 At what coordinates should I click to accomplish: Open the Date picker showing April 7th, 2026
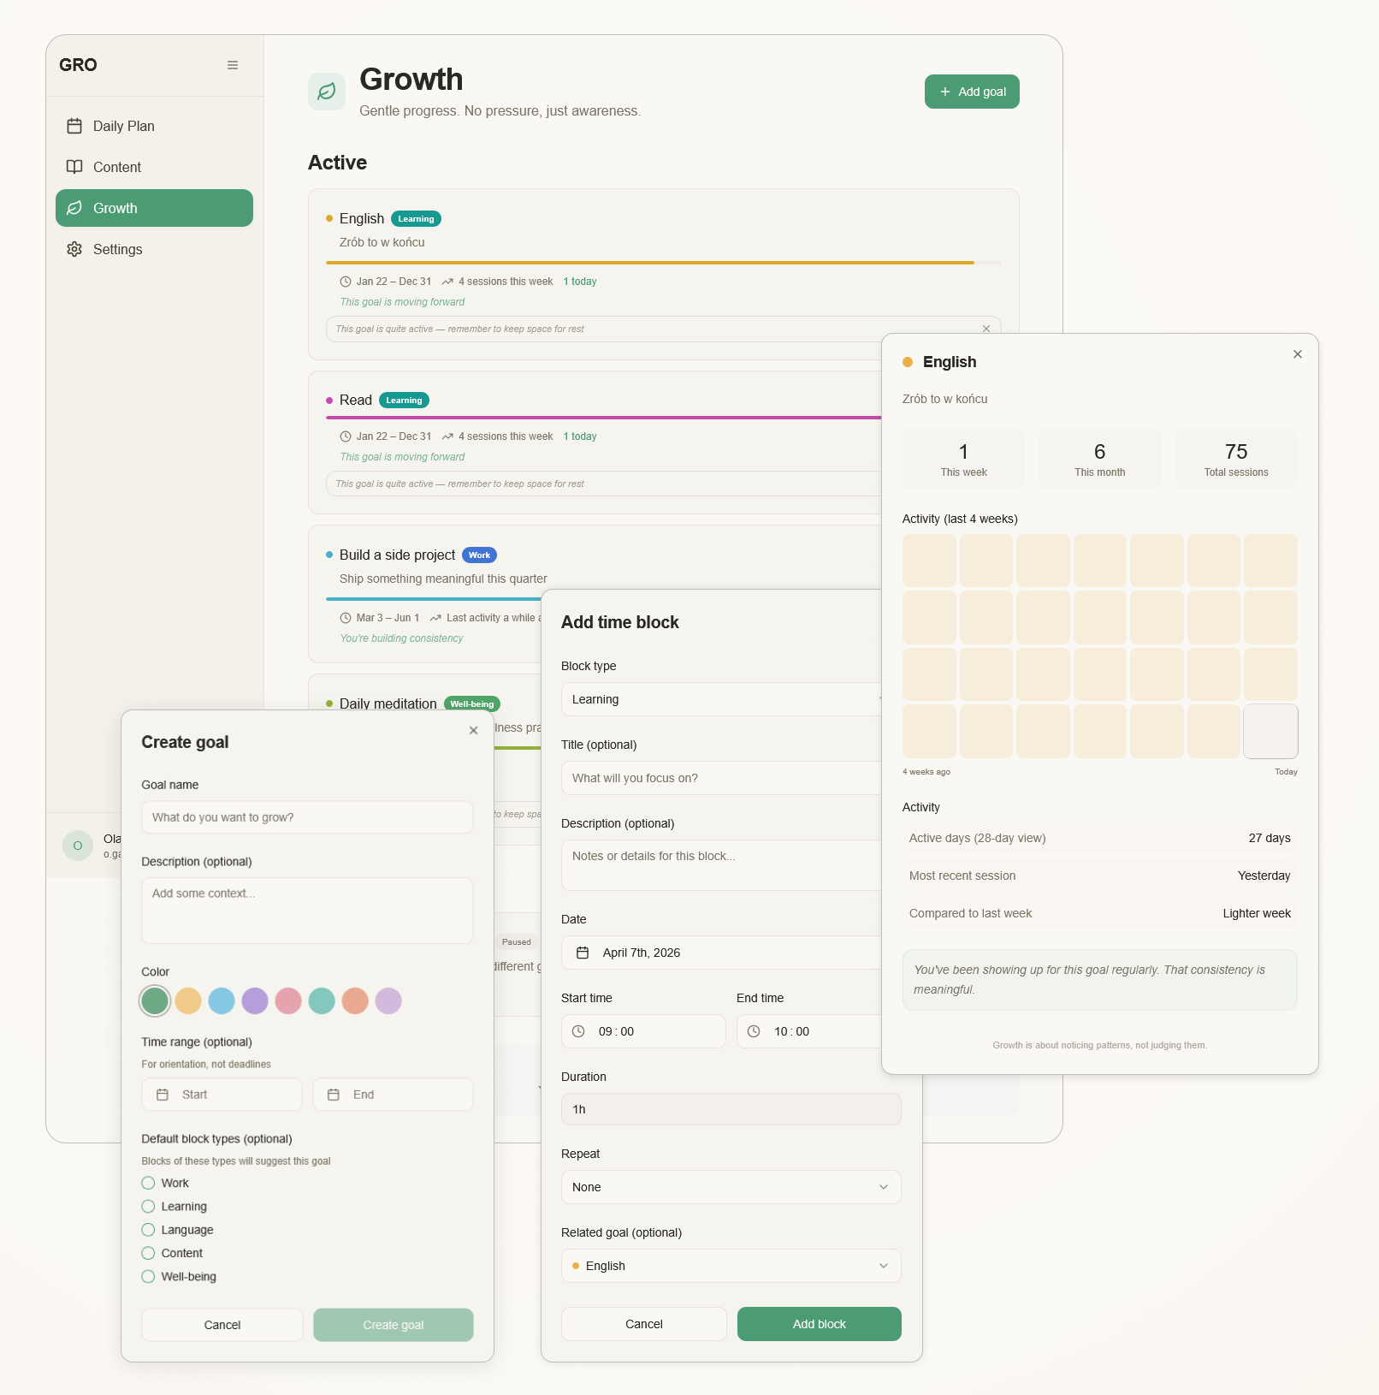click(721, 953)
